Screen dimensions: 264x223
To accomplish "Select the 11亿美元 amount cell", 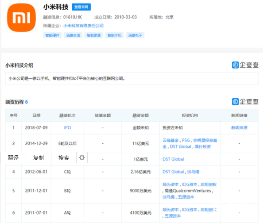I will click(x=140, y=143).
